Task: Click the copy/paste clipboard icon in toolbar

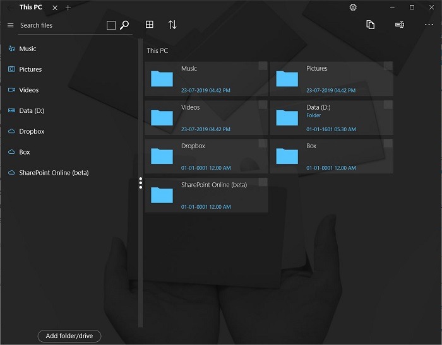Action: click(370, 25)
